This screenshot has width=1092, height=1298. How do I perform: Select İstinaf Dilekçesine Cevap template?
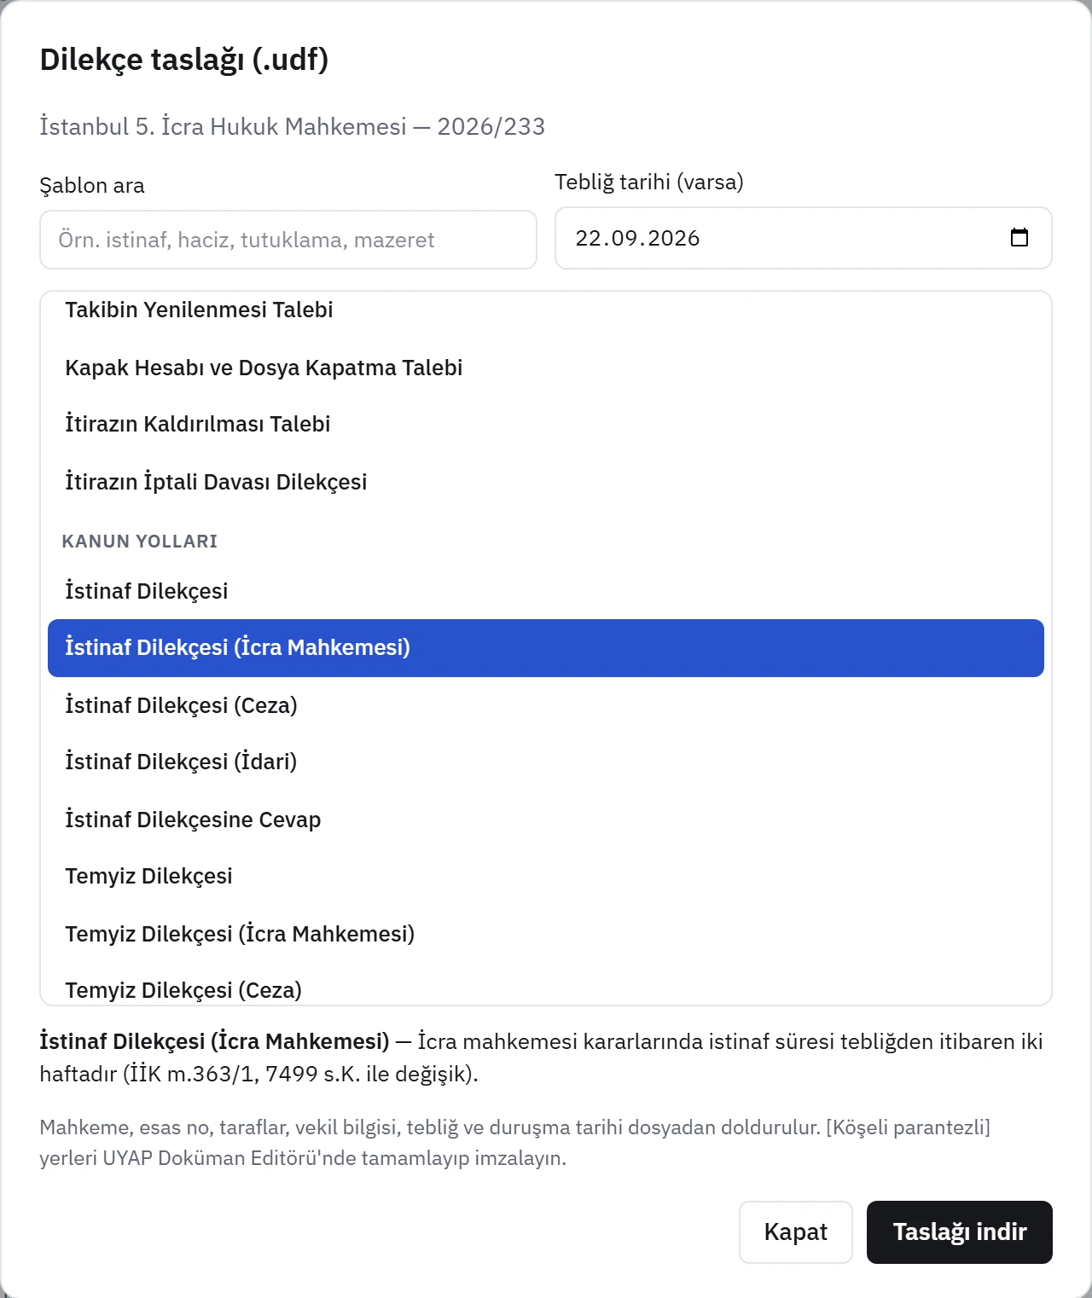coord(546,820)
